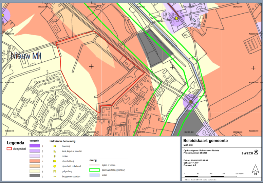Click the yellow marker in the purple circle on the canal

[191, 102]
